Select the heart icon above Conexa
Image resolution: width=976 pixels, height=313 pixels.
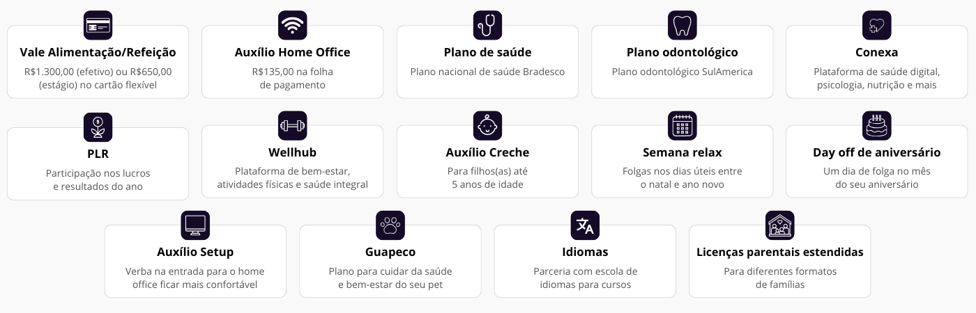click(x=877, y=25)
